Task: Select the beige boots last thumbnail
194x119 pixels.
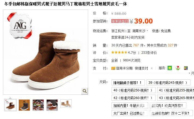Action: [x=66, y=104]
